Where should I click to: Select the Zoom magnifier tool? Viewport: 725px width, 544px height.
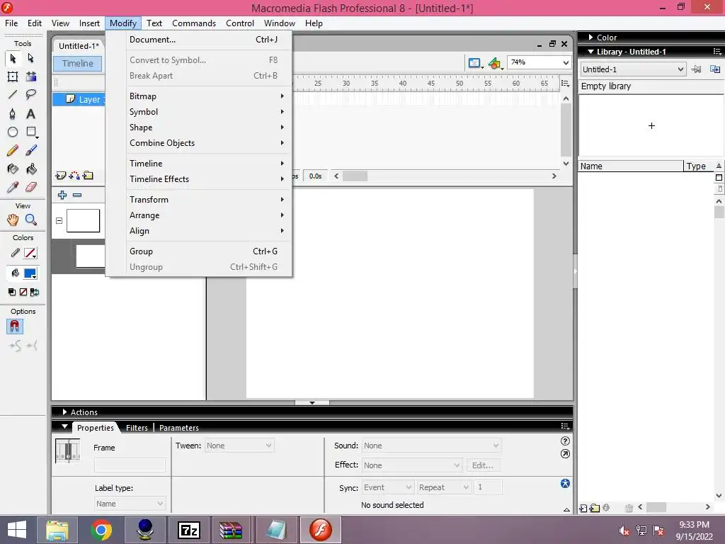pos(31,220)
